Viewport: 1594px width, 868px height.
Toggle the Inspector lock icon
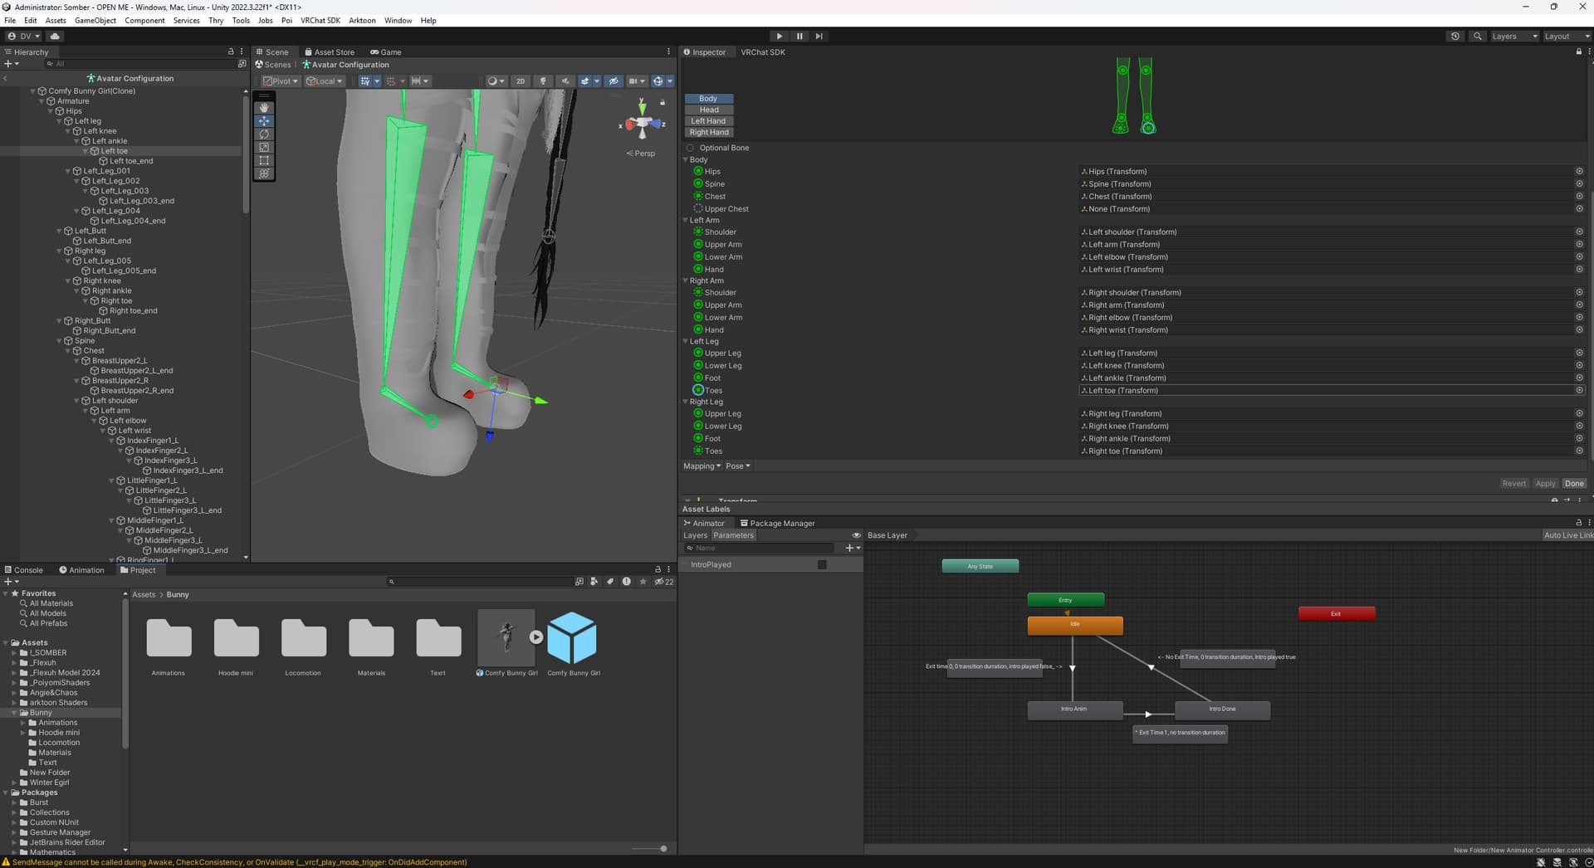click(x=1579, y=51)
